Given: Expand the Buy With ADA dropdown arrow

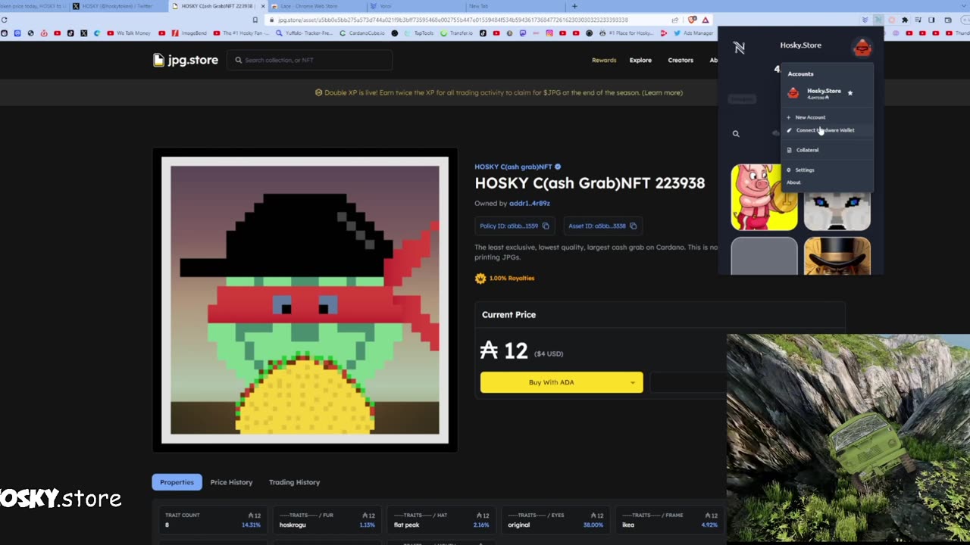Looking at the screenshot, I should (633, 382).
